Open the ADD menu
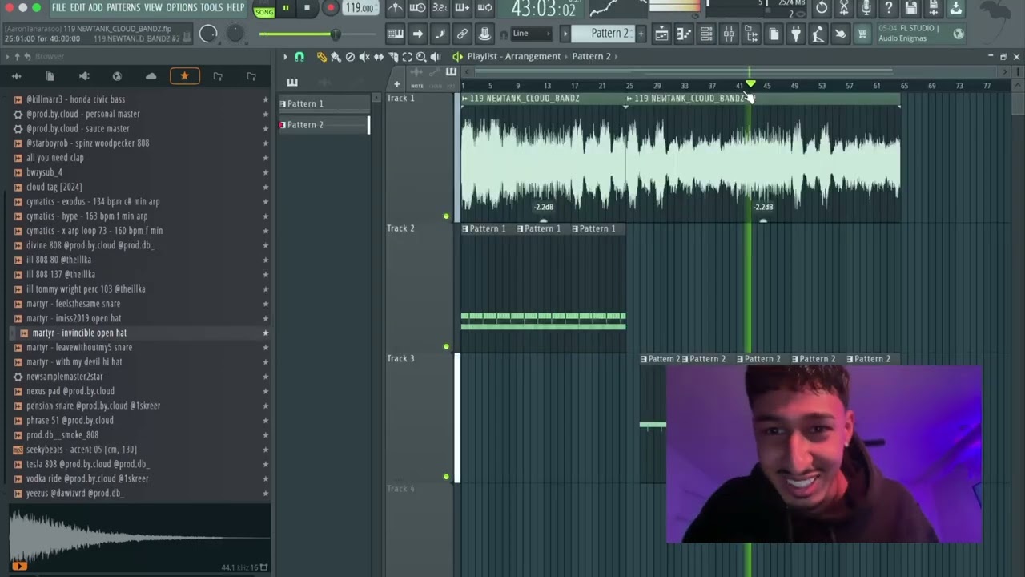The image size is (1025, 577). pyautogui.click(x=95, y=8)
